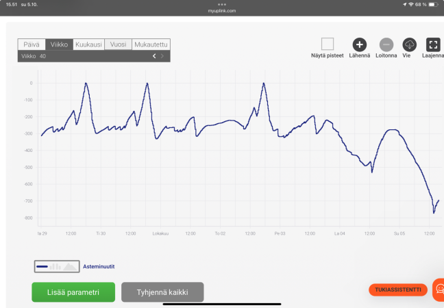444x308 pixels.
Task: Click the -100 y-axis value
Action: [x=28, y=100]
